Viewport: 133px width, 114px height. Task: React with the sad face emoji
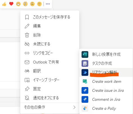point(32,4)
